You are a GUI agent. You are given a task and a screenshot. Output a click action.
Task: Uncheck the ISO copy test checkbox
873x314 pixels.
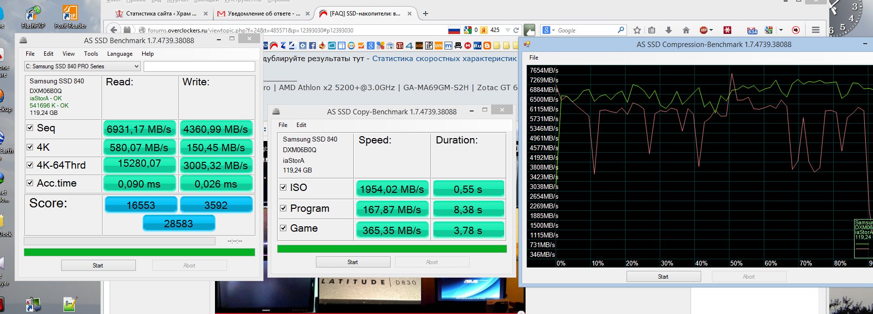(283, 188)
